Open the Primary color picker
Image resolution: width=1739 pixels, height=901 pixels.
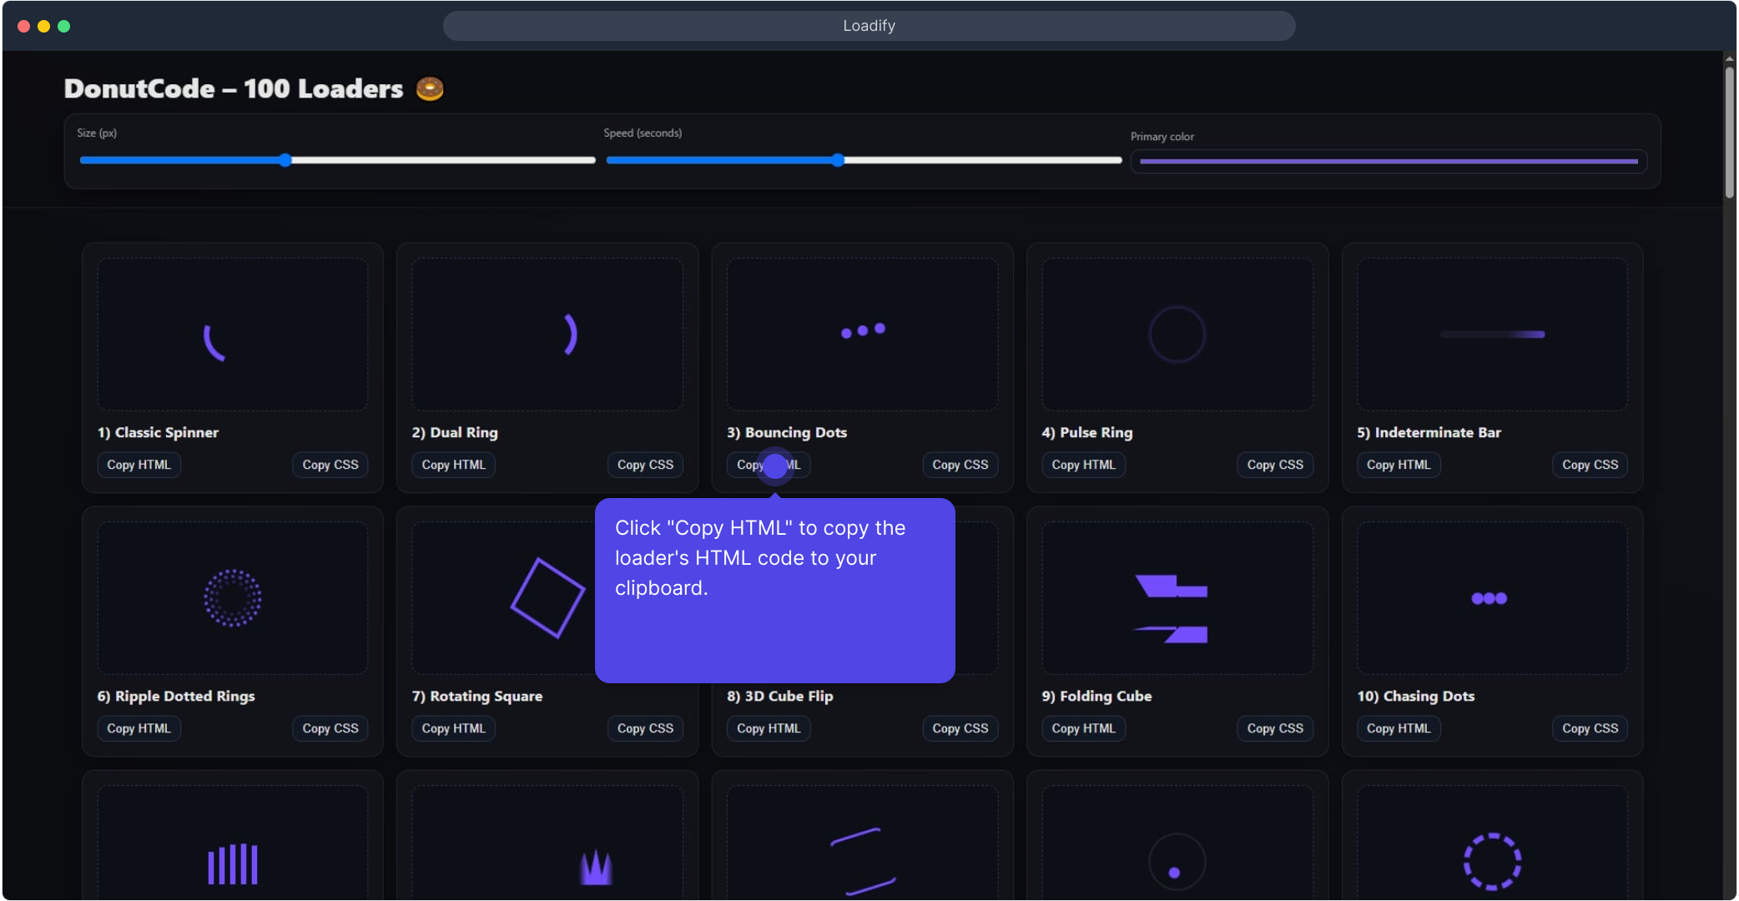tap(1389, 161)
